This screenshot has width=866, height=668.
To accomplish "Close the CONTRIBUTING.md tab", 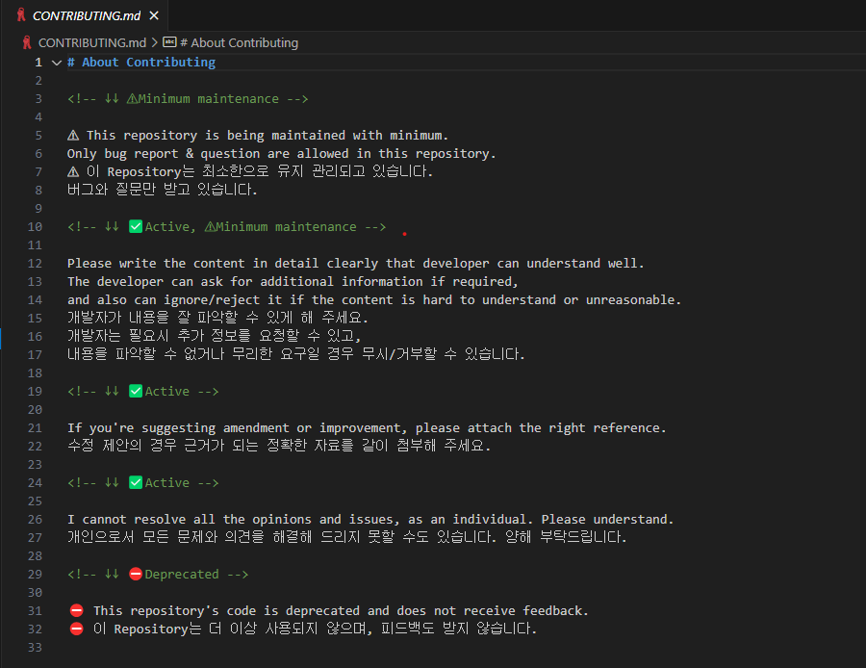I will (x=154, y=15).
